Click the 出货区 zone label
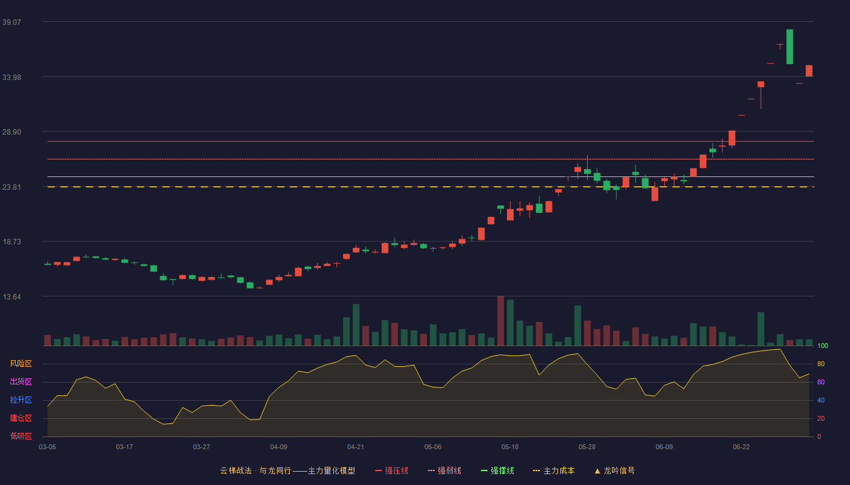 (21, 382)
